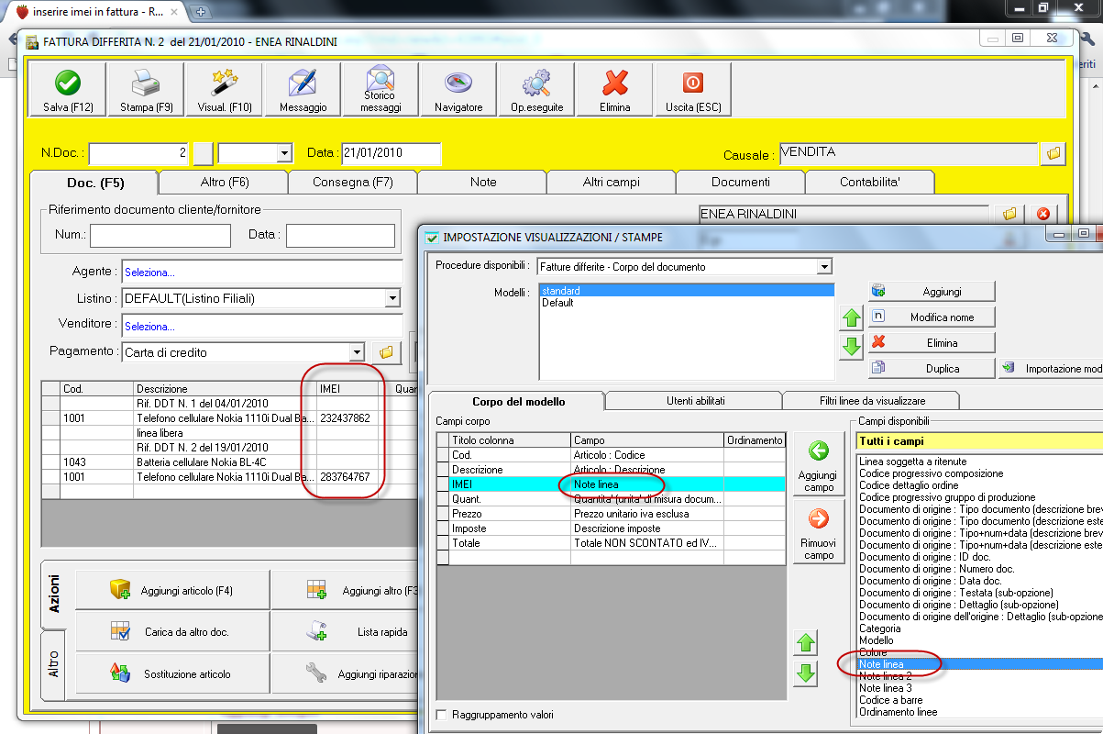Open the Procedure disponibili dropdown
Screen dimensions: 1103x734
tap(824, 267)
